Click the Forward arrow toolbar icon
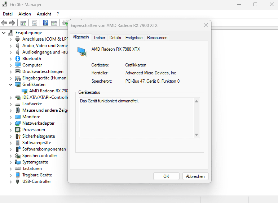This screenshot has width=278, height=203. click(12, 23)
